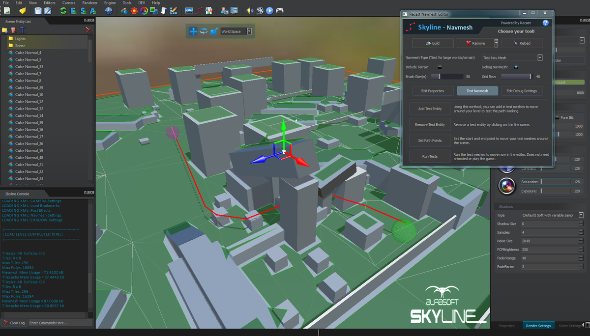
Task: Click the Samples spinner arrows
Action: point(582,232)
